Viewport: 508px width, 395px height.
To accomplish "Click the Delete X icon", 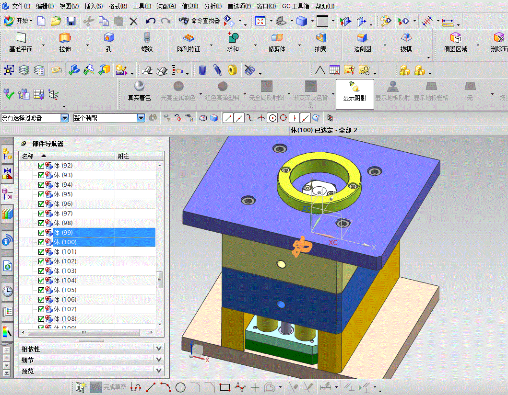I will tap(133, 22).
